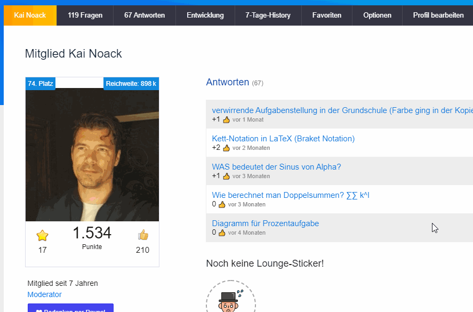This screenshot has height=312, width=473.
Task: Click the Reichweite: 898 k badge
Action: [131, 84]
